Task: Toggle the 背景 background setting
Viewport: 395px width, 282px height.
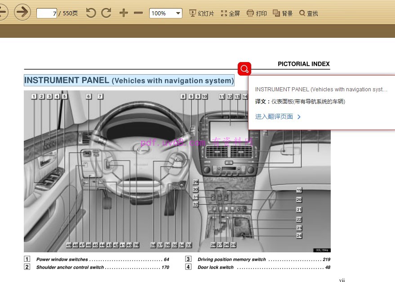Action: (283, 13)
